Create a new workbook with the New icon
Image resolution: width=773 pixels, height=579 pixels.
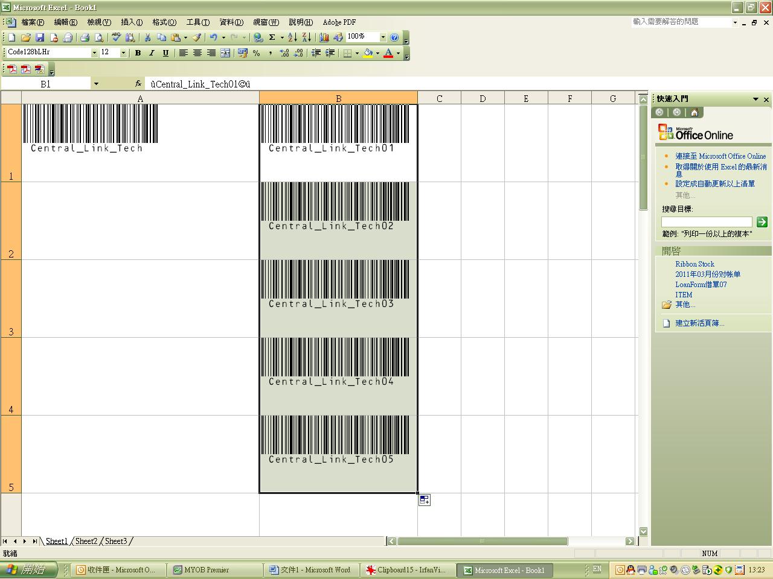tap(11, 37)
